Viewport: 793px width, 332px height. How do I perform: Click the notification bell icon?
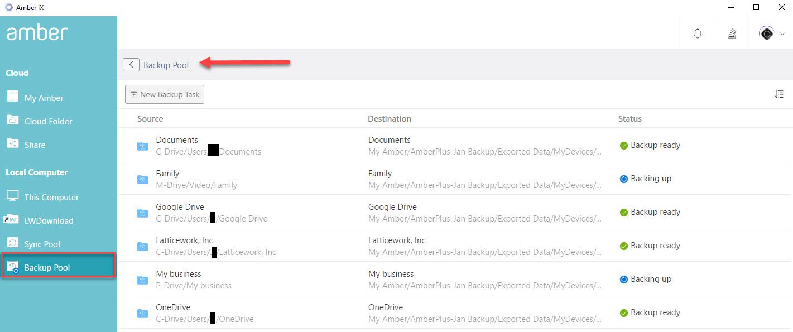click(x=698, y=33)
